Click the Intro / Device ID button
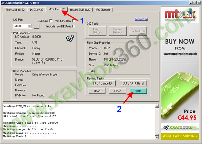This screenshot has height=144, width=202. 102,83
